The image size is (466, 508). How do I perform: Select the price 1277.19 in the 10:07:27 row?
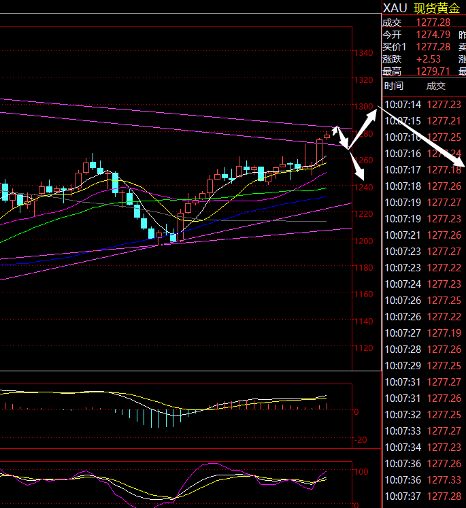[x=444, y=333]
